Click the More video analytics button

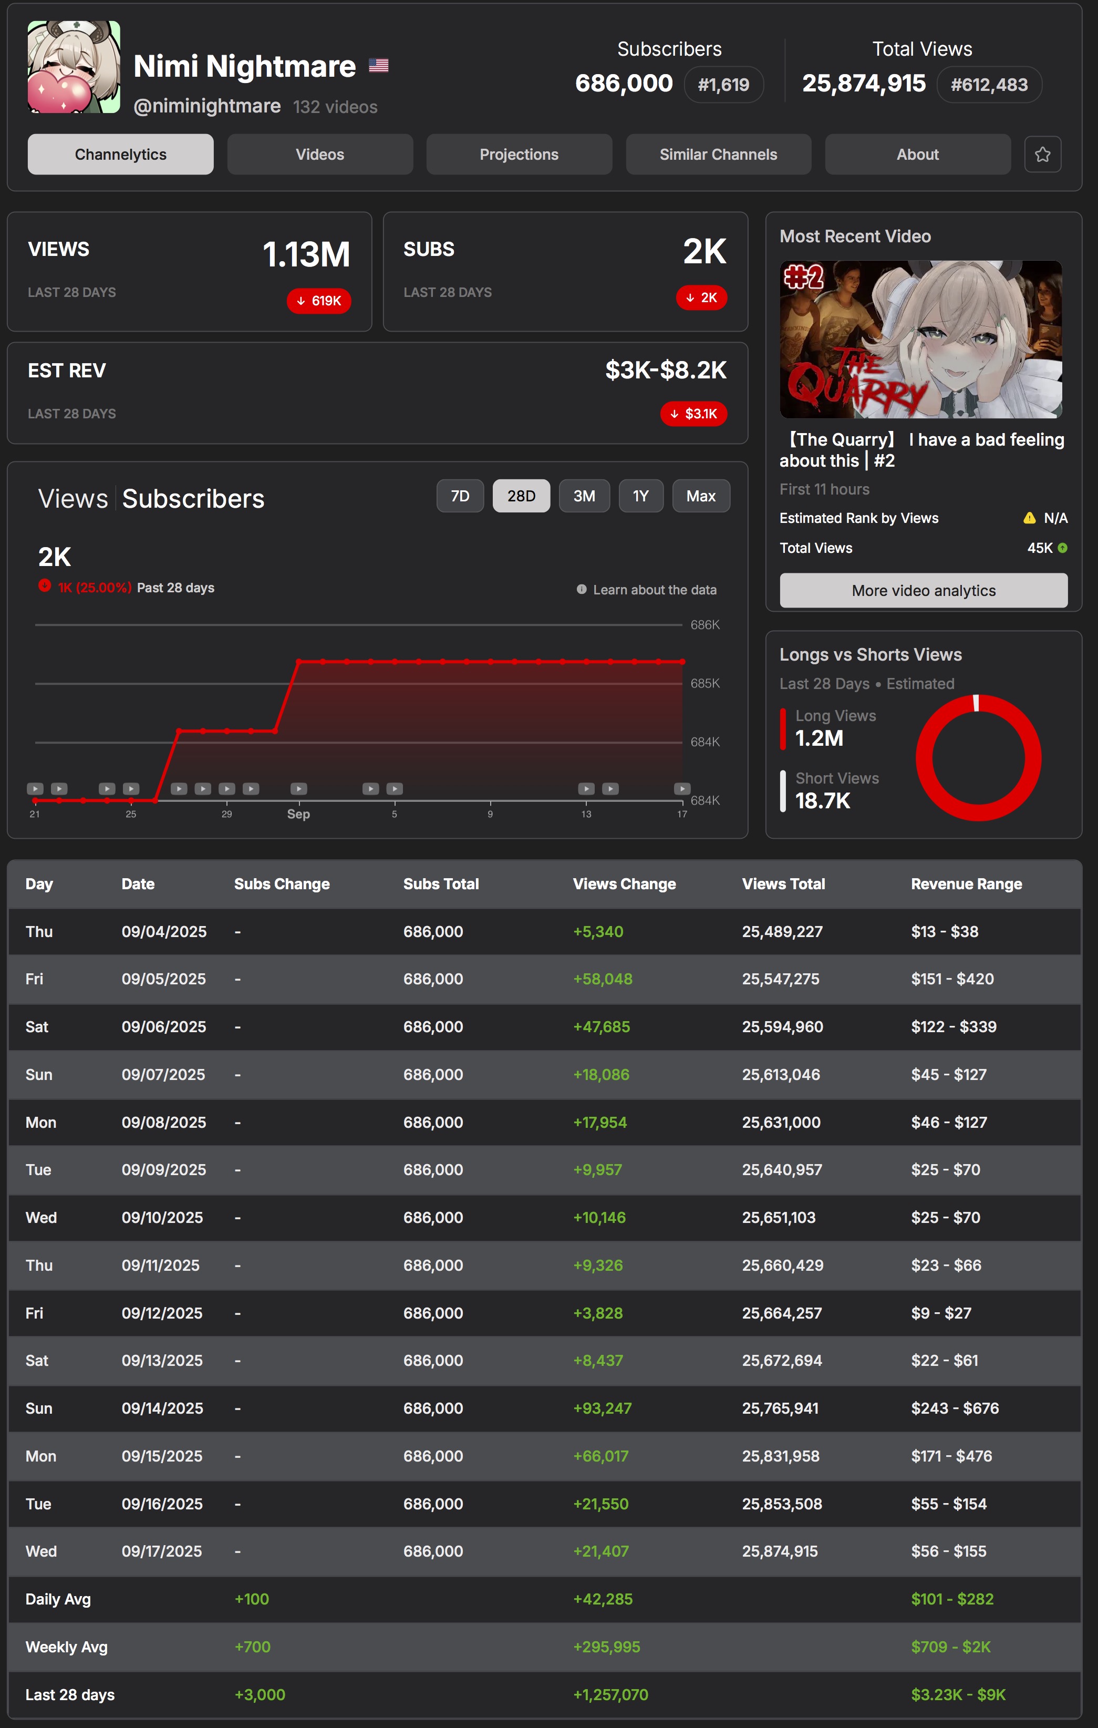(924, 591)
